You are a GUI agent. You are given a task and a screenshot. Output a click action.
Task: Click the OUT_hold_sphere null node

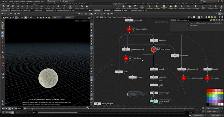(154, 49)
